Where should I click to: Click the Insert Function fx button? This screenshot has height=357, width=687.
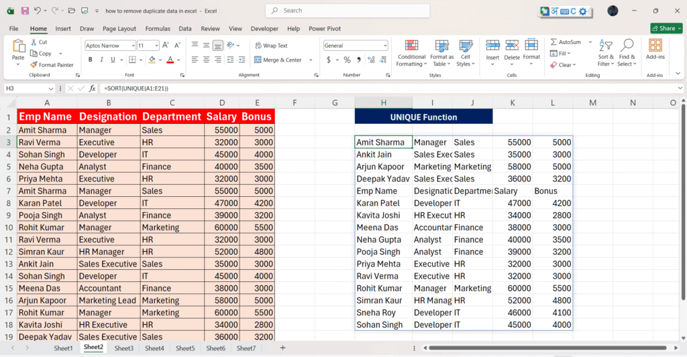pyautogui.click(x=92, y=88)
